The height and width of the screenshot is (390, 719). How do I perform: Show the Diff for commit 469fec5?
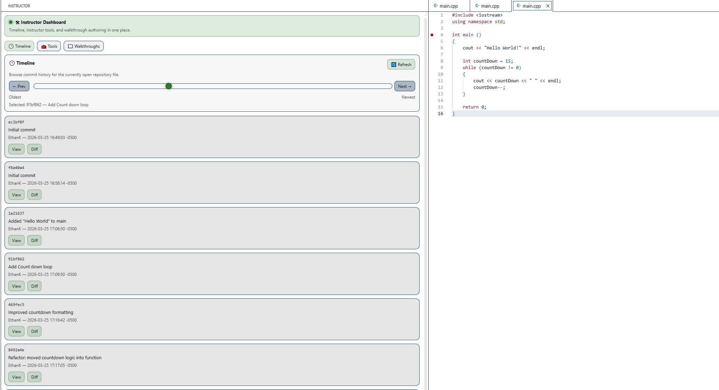click(34, 332)
